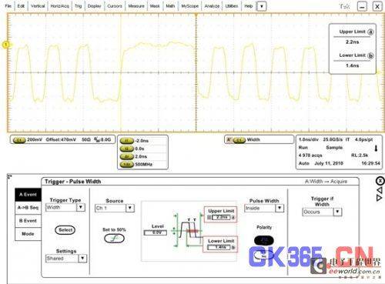Click the Set to 50% level icon
The image size is (385, 284).
(114, 239)
